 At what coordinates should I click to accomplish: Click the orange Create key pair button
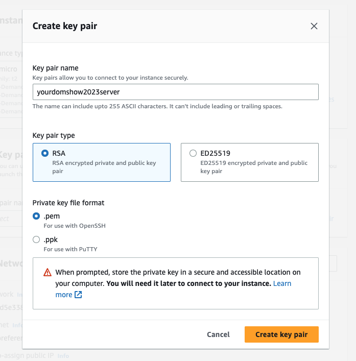(x=281, y=334)
